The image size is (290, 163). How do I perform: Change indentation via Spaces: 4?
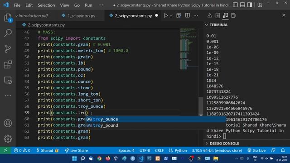[126, 150]
